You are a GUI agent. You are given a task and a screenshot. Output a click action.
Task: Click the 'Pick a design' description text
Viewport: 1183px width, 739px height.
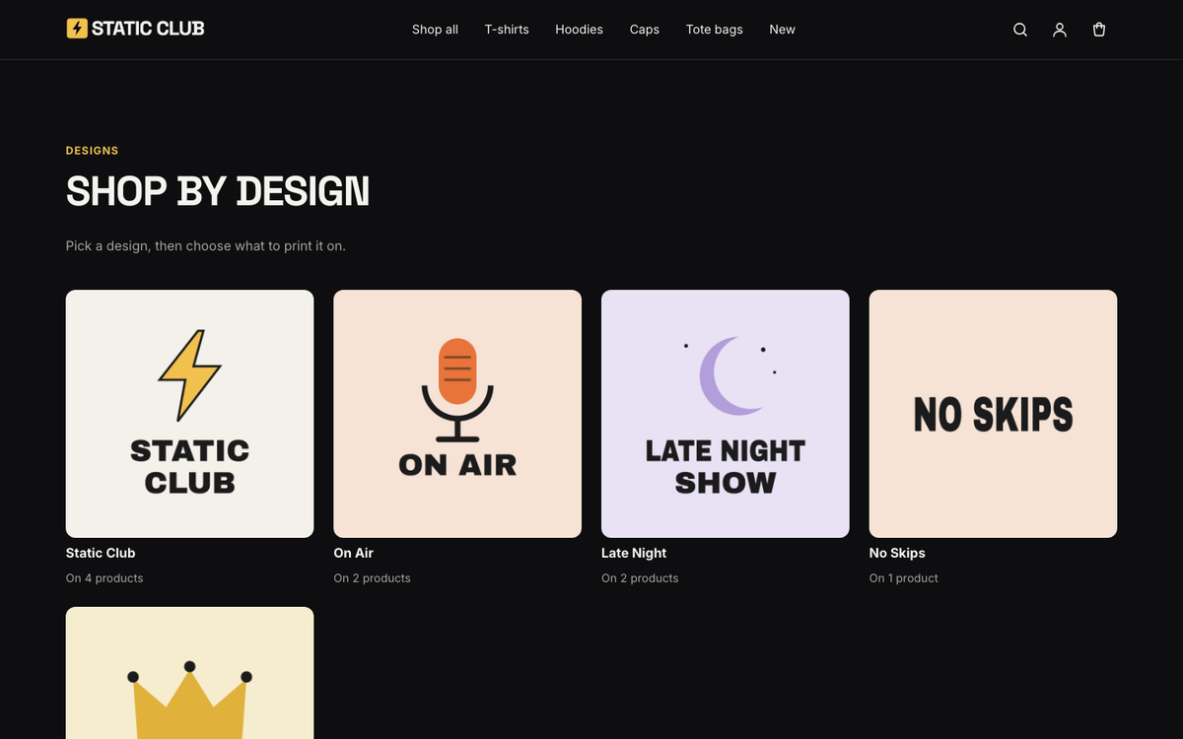click(x=206, y=245)
